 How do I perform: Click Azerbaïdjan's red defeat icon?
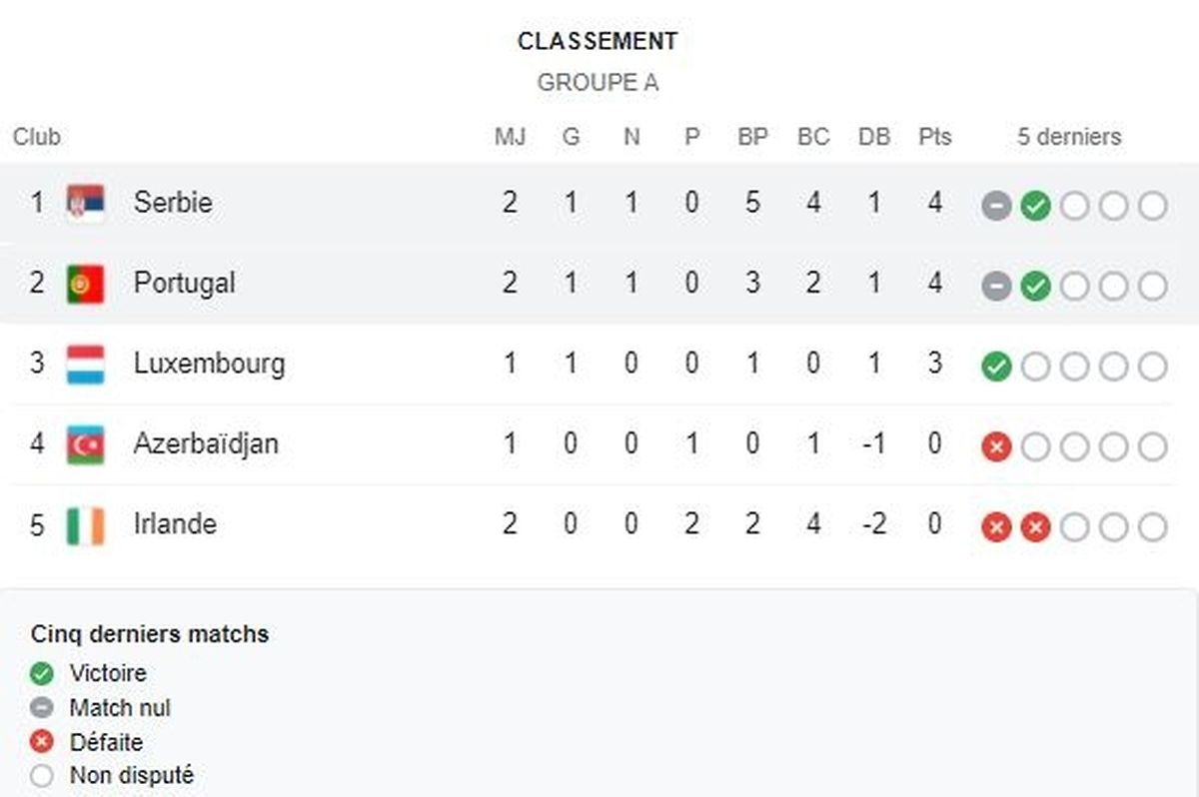click(x=996, y=447)
